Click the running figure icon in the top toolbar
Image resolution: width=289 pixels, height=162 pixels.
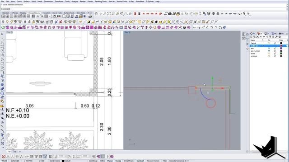tap(245, 13)
